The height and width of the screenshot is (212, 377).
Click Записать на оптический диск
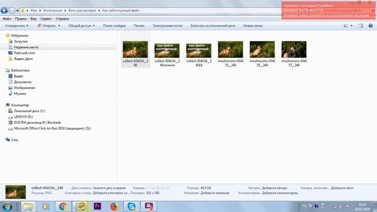[213, 25]
